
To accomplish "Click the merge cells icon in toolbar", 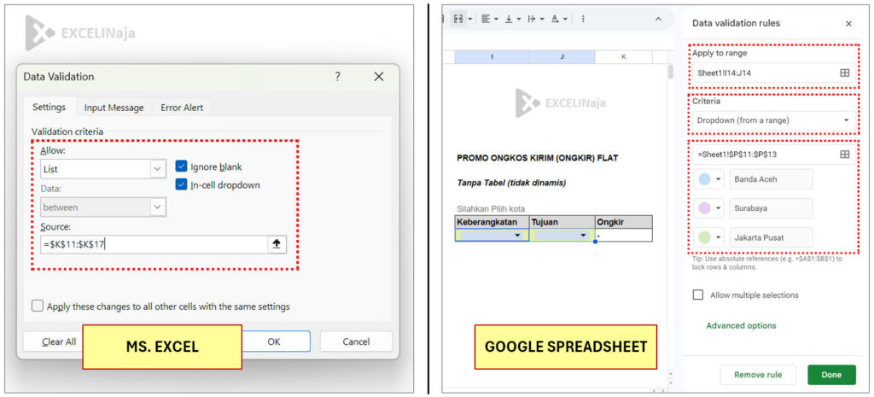I will coord(457,19).
